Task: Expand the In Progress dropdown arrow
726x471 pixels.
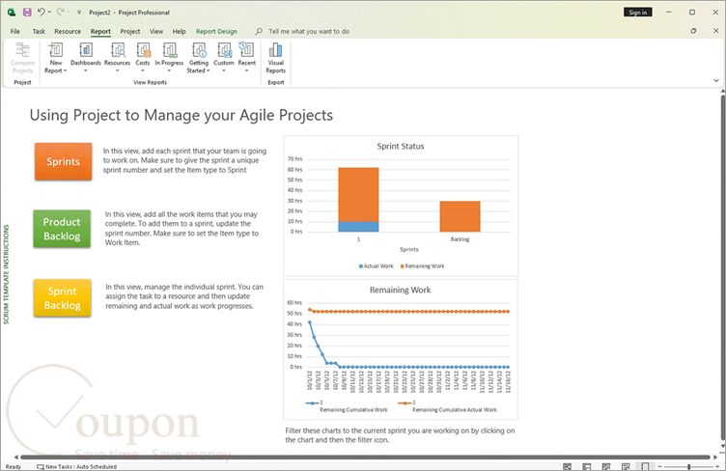Action: (x=169, y=70)
